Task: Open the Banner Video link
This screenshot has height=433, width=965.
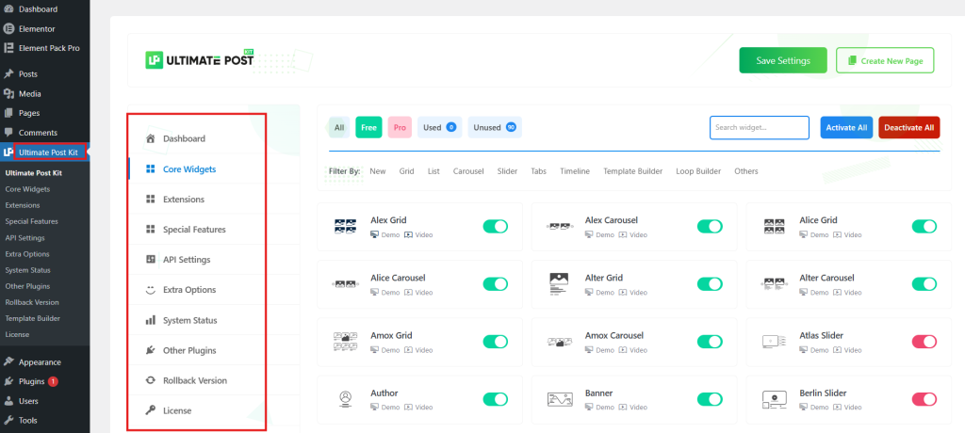Action: pos(632,408)
